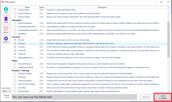The image size is (172, 102).
Task: Enable the YUR Fit Calorie Tracker checkbox
Action: point(15,84)
